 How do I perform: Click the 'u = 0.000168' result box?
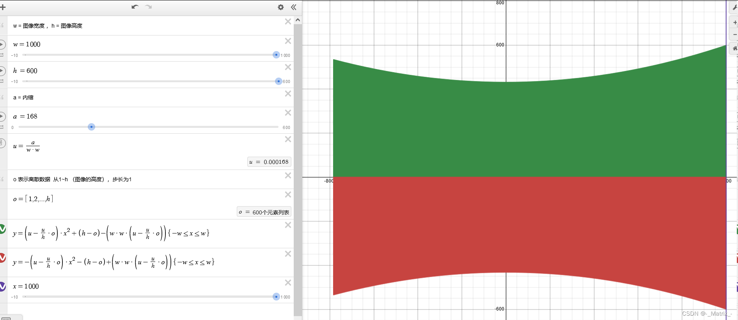pyautogui.click(x=269, y=162)
